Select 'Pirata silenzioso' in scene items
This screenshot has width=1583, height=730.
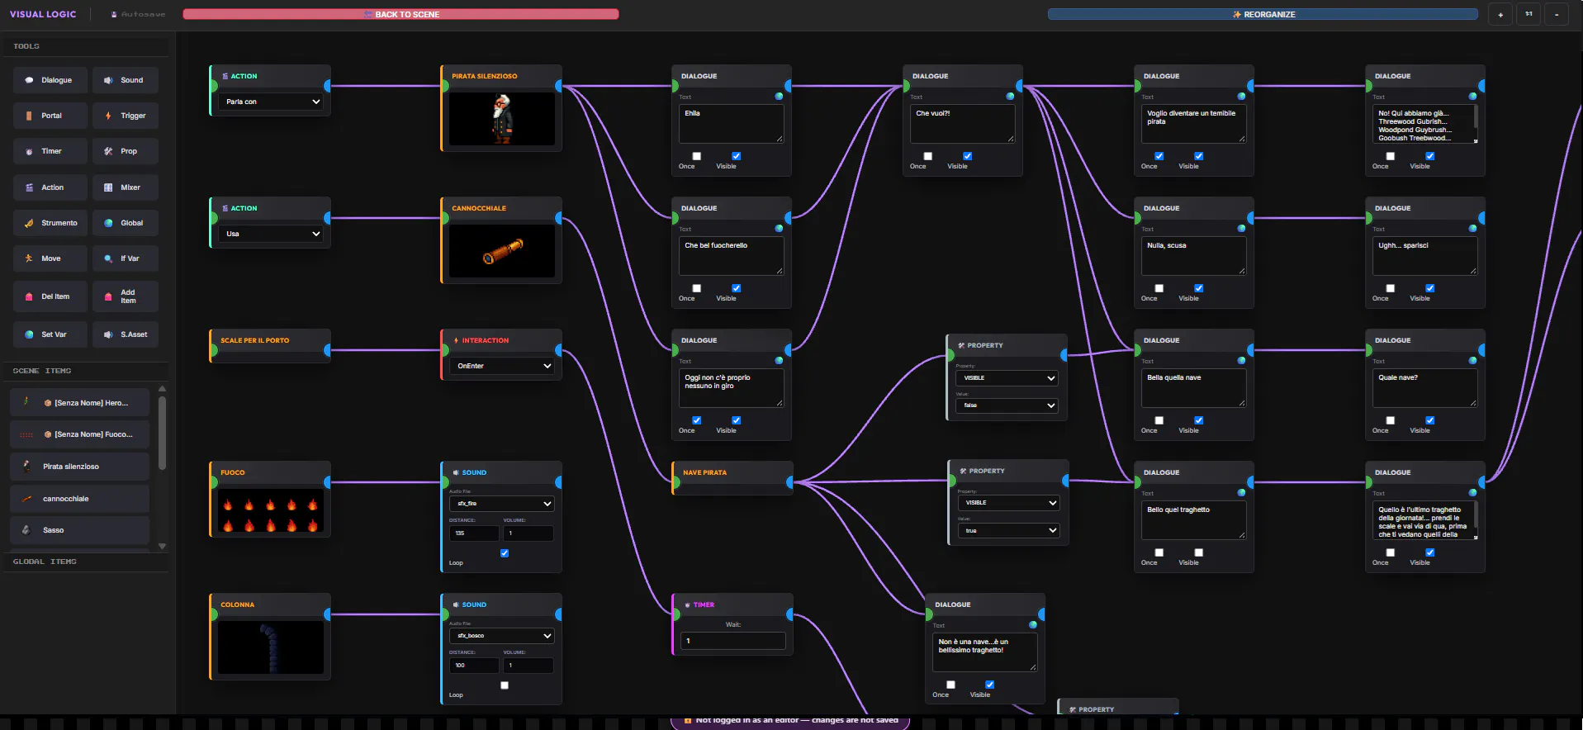click(80, 467)
